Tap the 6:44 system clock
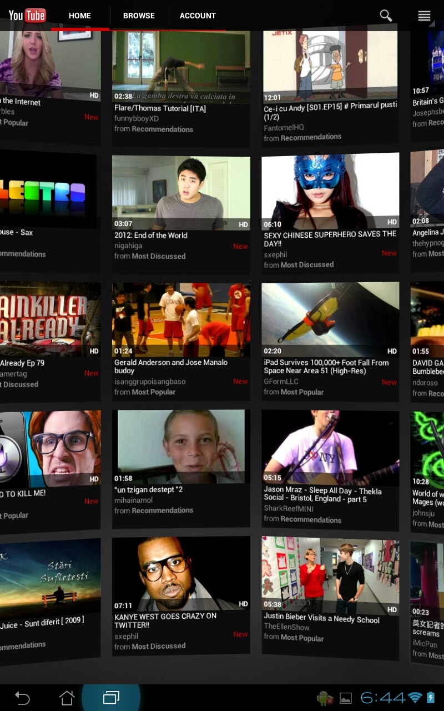The height and width of the screenshot is (711, 444). [x=384, y=698]
